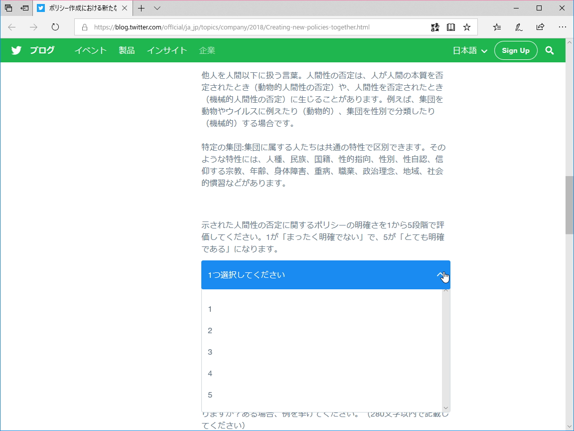Open the Hub favorites list icon
574x431 pixels.
point(497,27)
